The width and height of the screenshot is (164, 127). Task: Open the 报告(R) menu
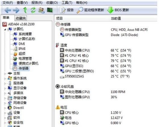pos(37,3)
